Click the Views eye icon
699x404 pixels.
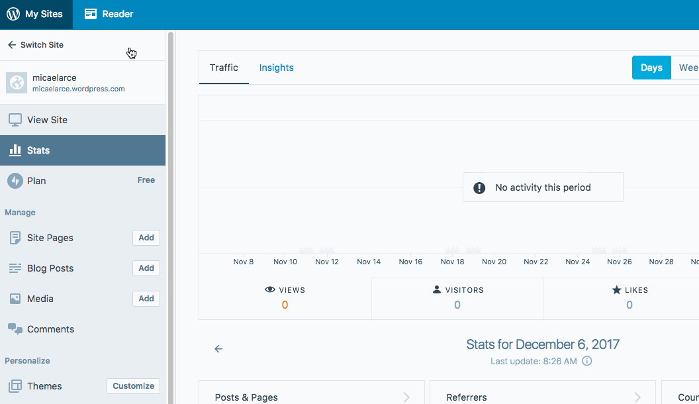click(269, 289)
